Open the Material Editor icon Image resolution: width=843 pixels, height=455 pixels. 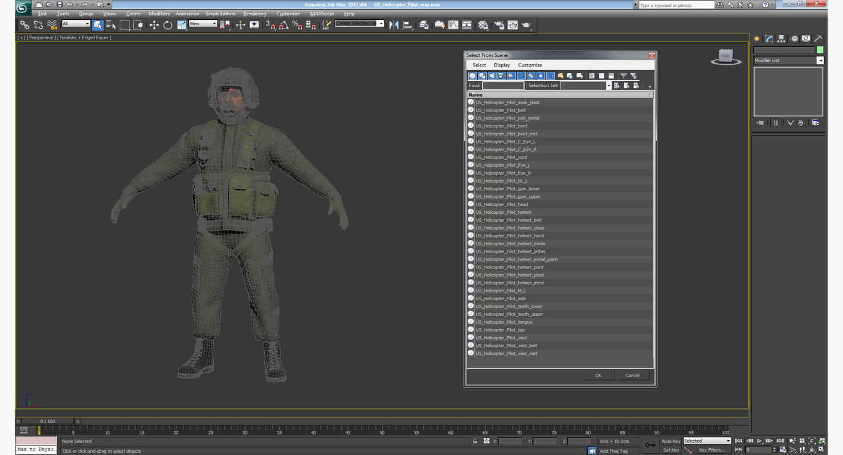tap(483, 25)
